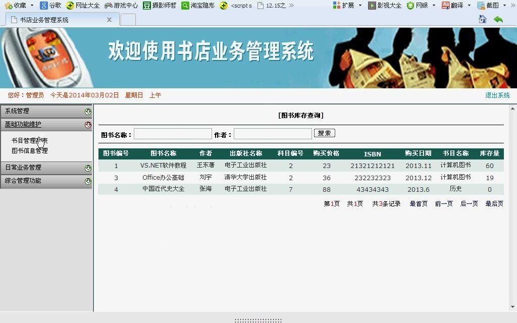517x323 pixels.
Task: Click the home icon near top right
Action: (482, 19)
